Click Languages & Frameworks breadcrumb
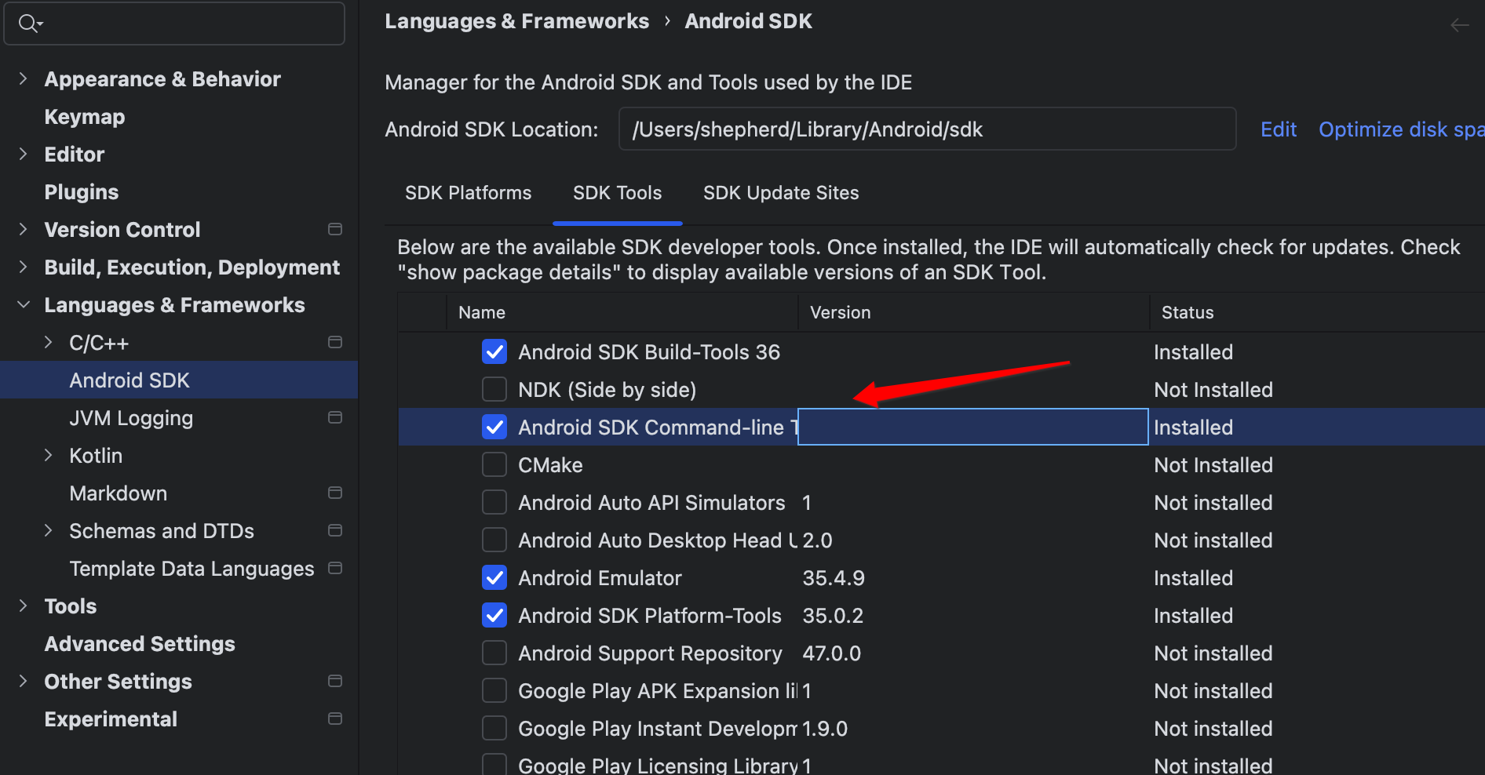1485x775 pixels. pyautogui.click(x=516, y=21)
